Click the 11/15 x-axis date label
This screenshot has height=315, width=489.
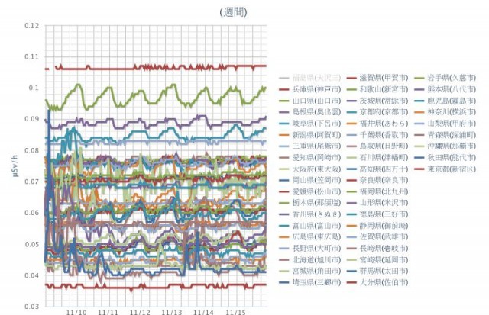click(235, 312)
